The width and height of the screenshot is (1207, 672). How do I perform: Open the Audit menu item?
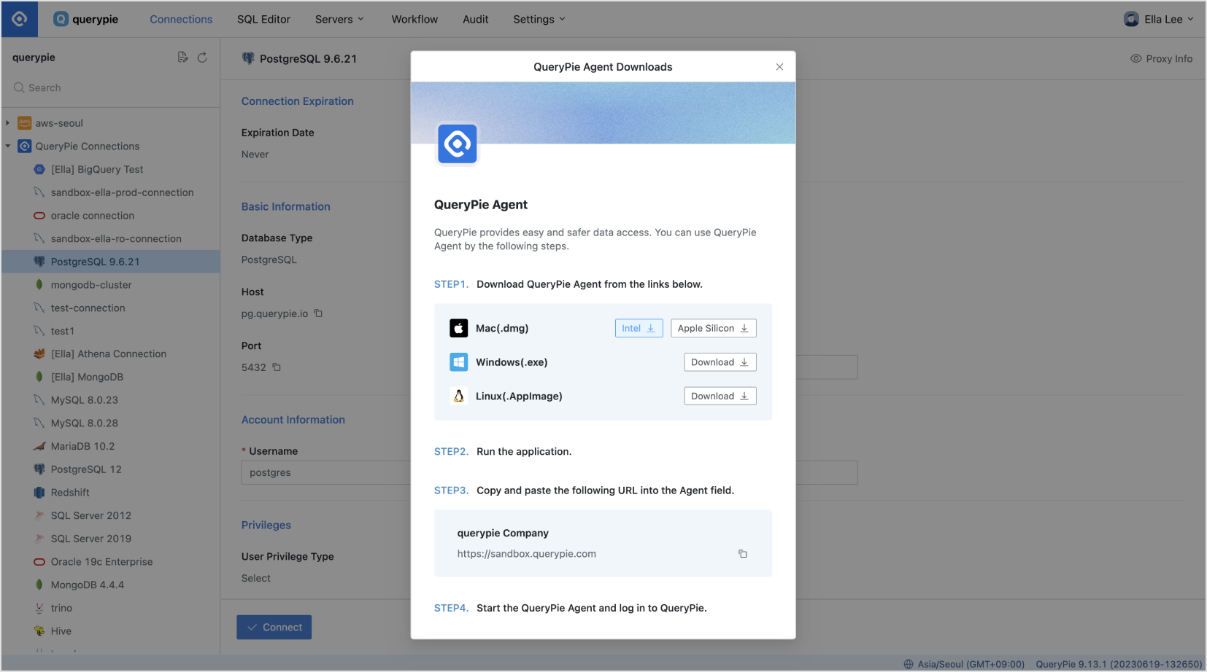[x=475, y=20]
